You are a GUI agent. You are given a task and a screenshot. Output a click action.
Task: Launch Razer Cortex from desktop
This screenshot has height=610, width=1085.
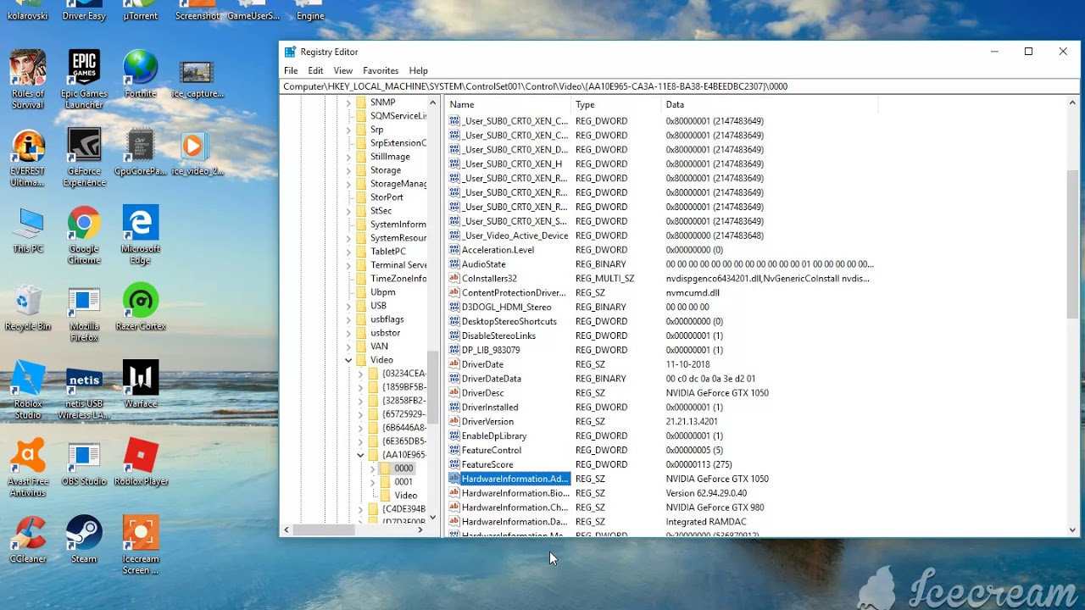tap(140, 308)
